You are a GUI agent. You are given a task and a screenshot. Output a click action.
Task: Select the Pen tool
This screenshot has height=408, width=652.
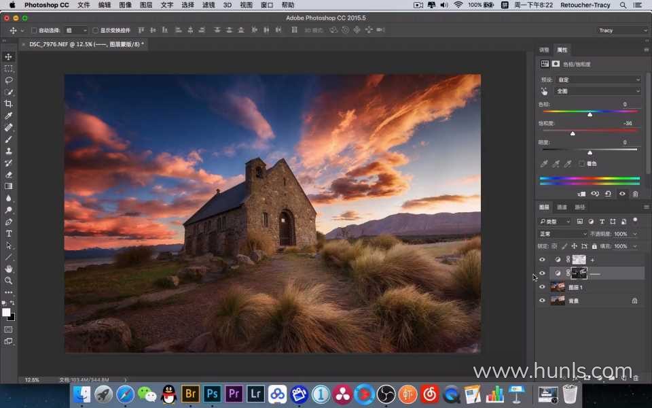click(8, 222)
